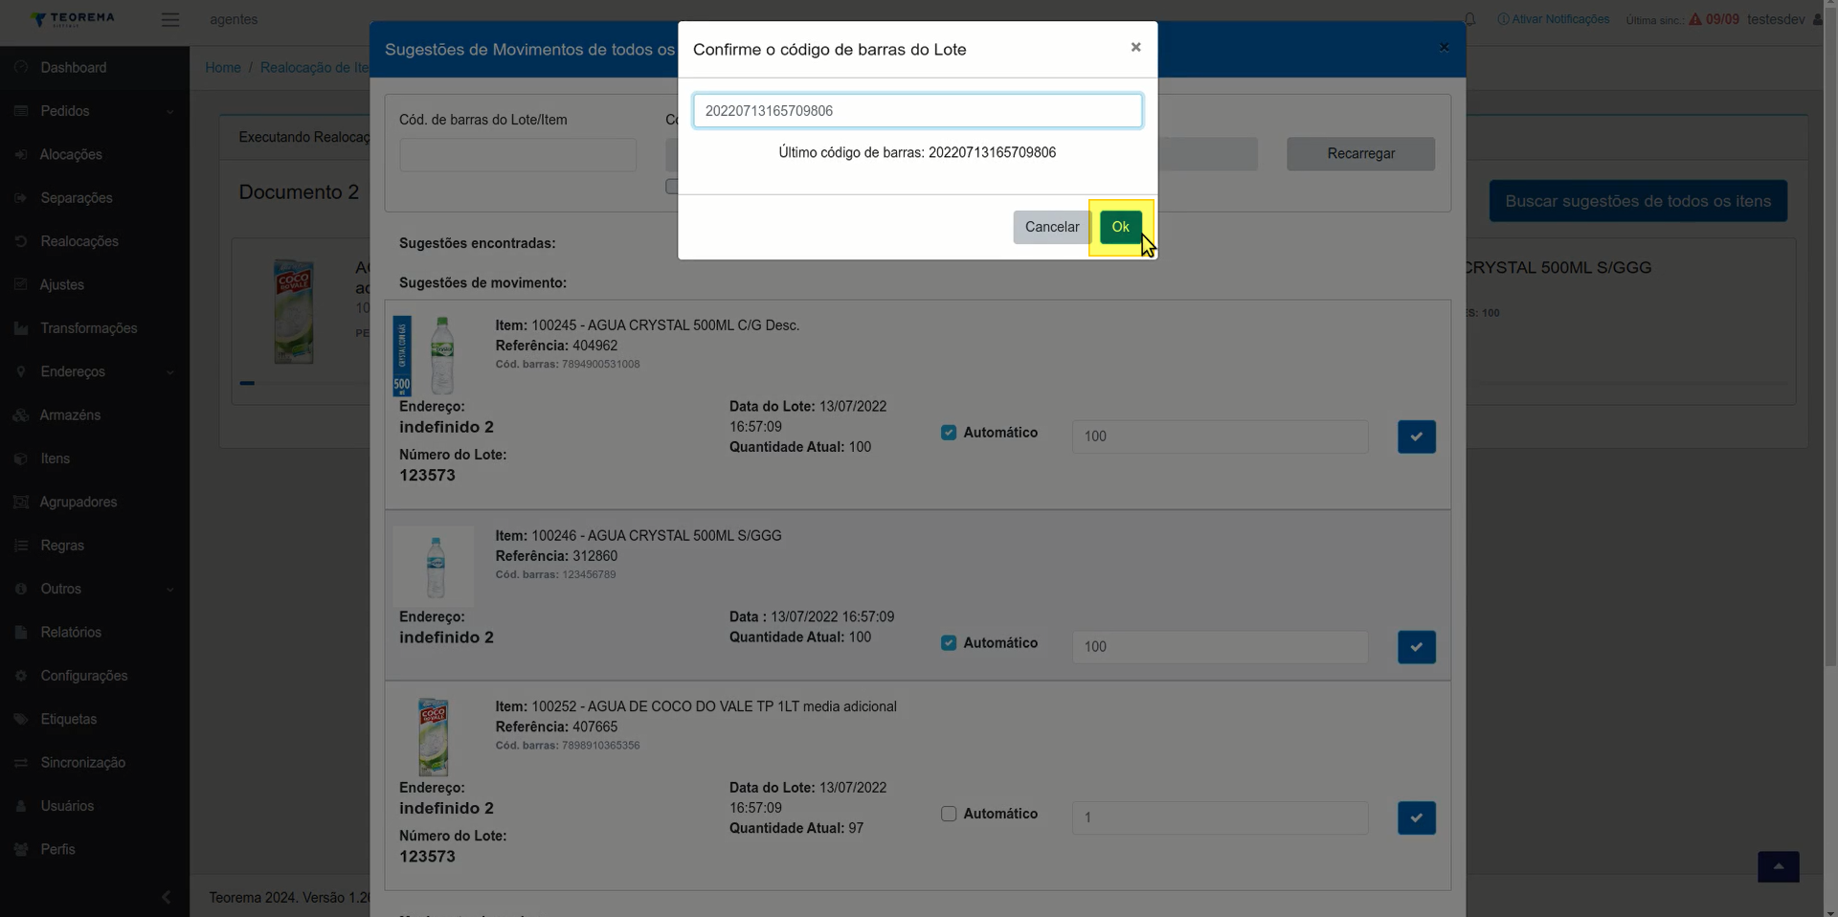This screenshot has height=917, width=1838.
Task: Click the Transformações sidebar icon
Action: tap(21, 328)
